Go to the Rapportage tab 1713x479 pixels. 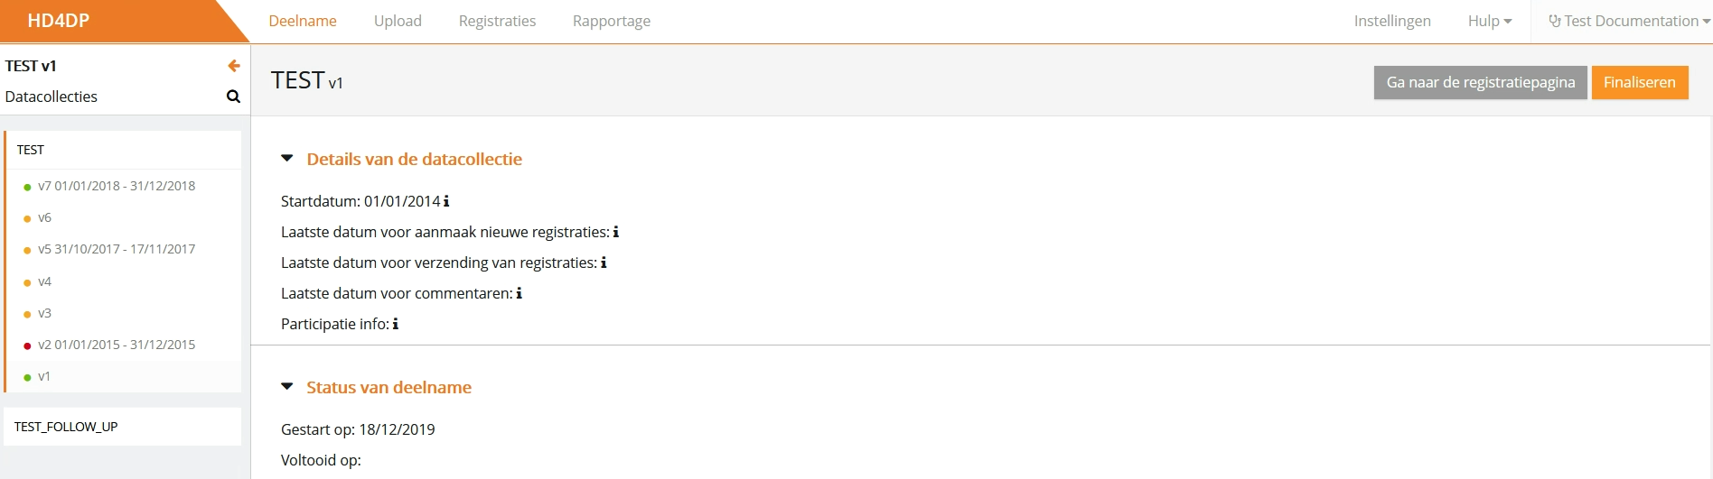coord(612,21)
